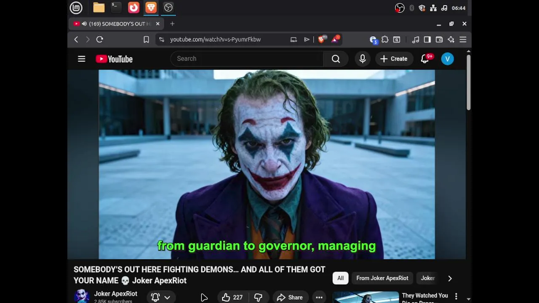Screen dimensions: 539x303
Task: Select the From Joker ApexRiot chip
Action: pos(382,278)
